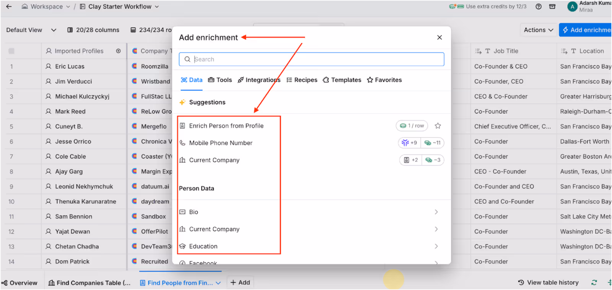Image resolution: width=612 pixels, height=290 pixels.
Task: Open the inbox archive icon in header
Action: coord(552,6)
